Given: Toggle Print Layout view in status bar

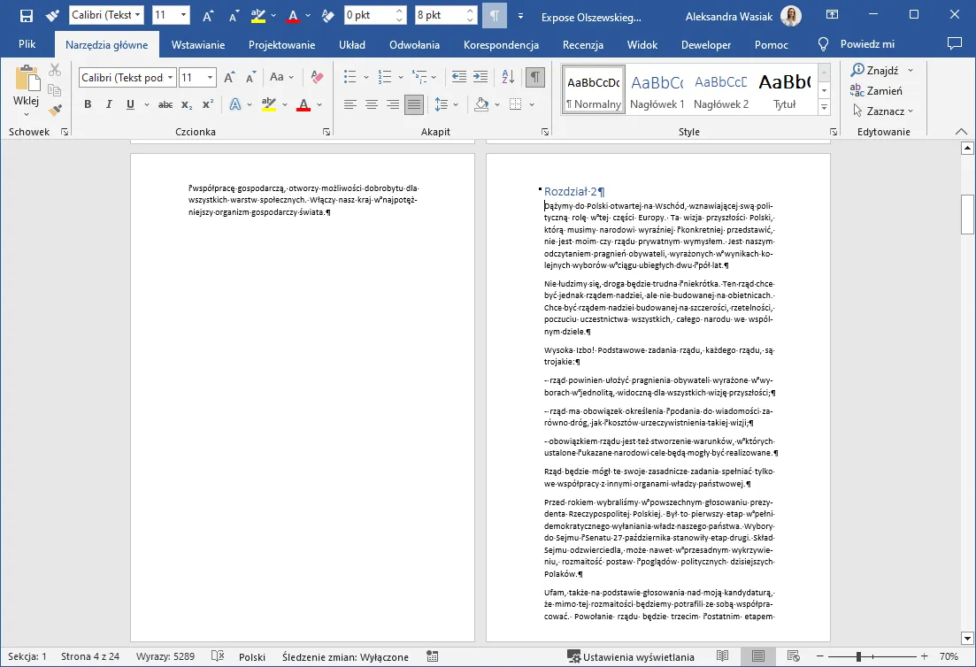Looking at the screenshot, I should pyautogui.click(x=757, y=656).
